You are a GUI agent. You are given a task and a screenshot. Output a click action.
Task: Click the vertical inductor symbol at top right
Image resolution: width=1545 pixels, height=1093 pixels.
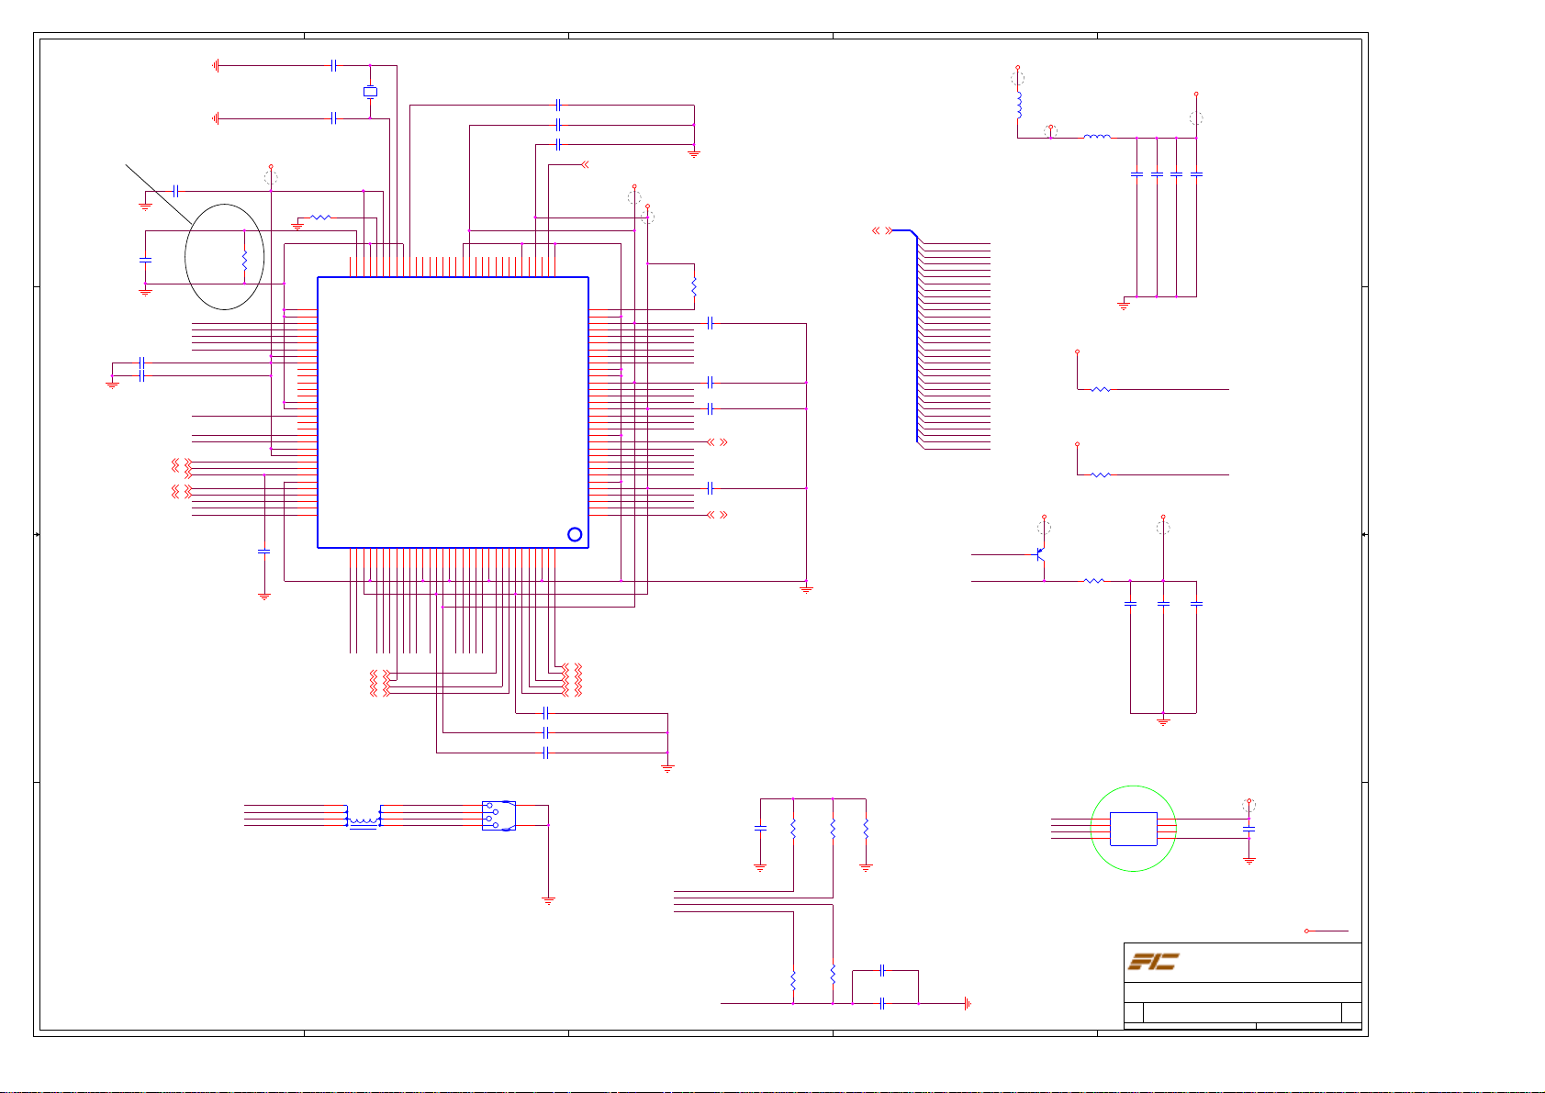(1018, 105)
